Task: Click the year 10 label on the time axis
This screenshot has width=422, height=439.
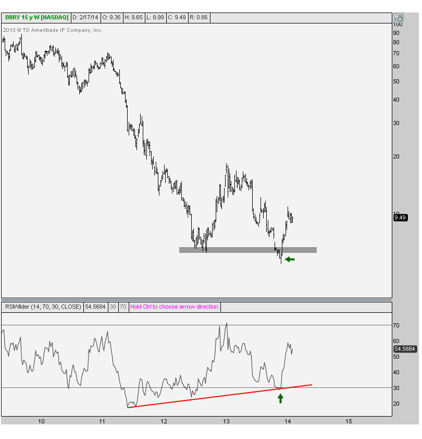Action: click(x=41, y=421)
